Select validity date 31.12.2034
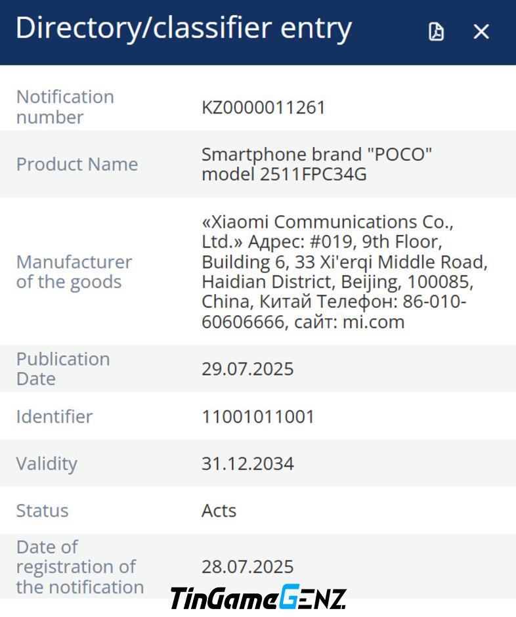The height and width of the screenshot is (617, 516). coord(247,463)
